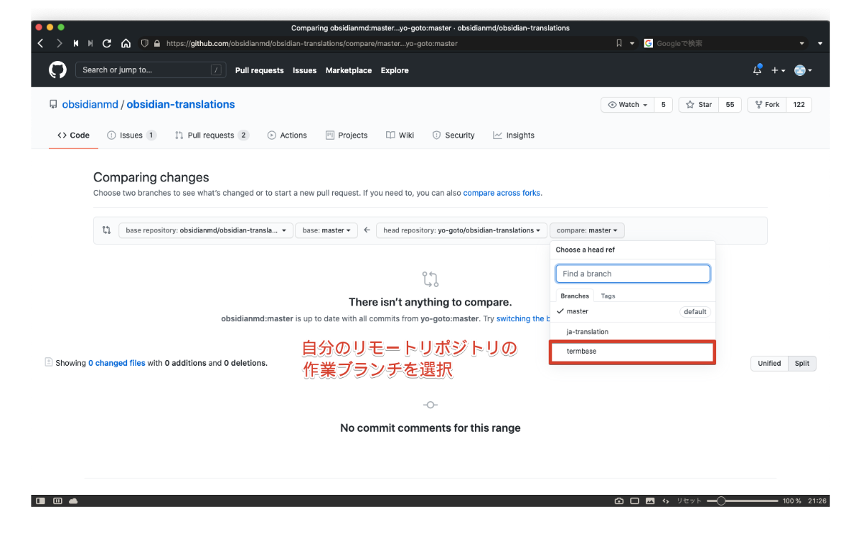Click the rewind history icon
This screenshot has width=861, height=548.
pos(76,43)
